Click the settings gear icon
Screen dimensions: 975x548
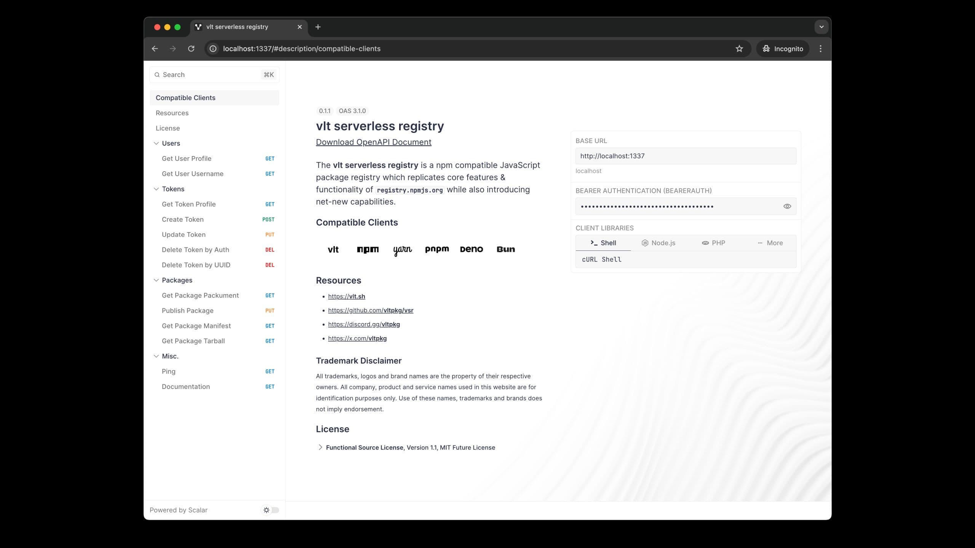click(266, 510)
